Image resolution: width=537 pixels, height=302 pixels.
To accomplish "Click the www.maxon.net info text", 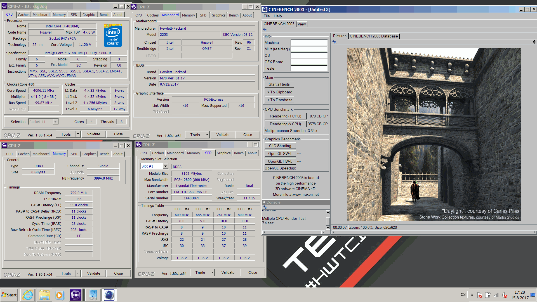I will coord(306,195).
